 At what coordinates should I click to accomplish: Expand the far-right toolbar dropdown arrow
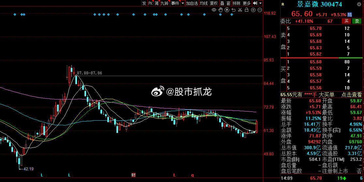(261, 3)
